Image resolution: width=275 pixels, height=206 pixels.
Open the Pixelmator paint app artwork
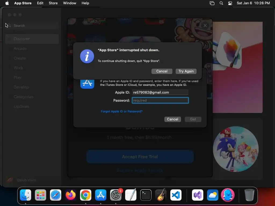coord(237,67)
